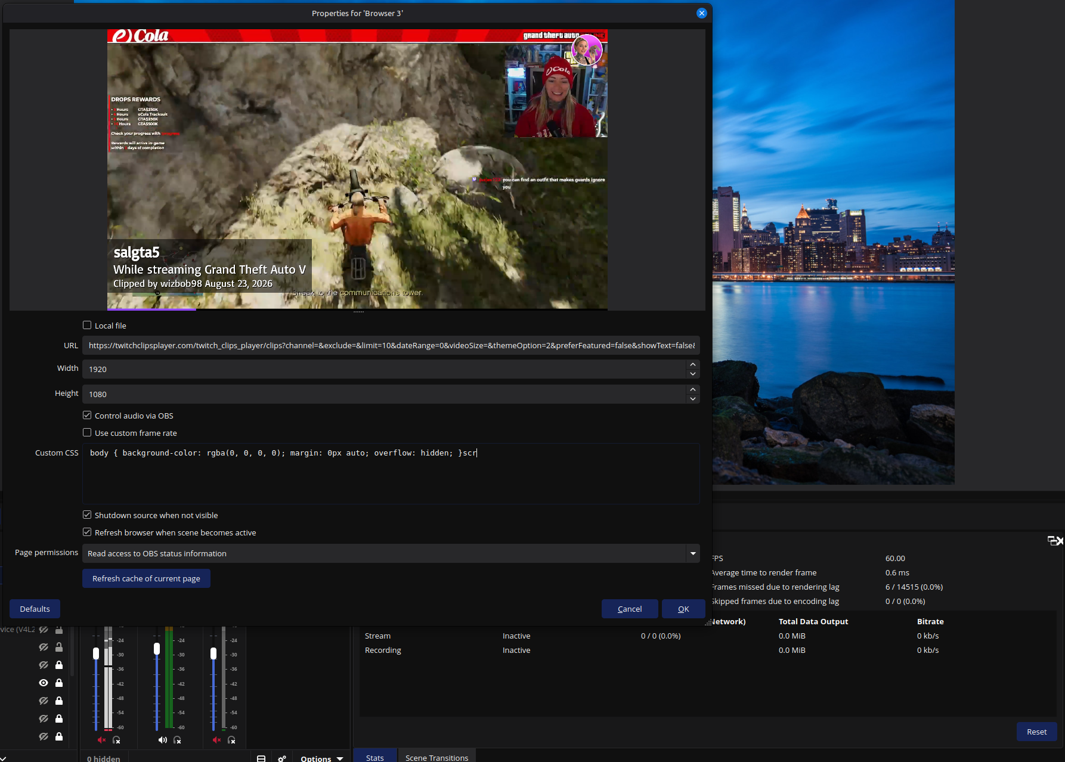Click 'Skipped frames due to encoding lag'
The image size is (1065, 762).
776,601
